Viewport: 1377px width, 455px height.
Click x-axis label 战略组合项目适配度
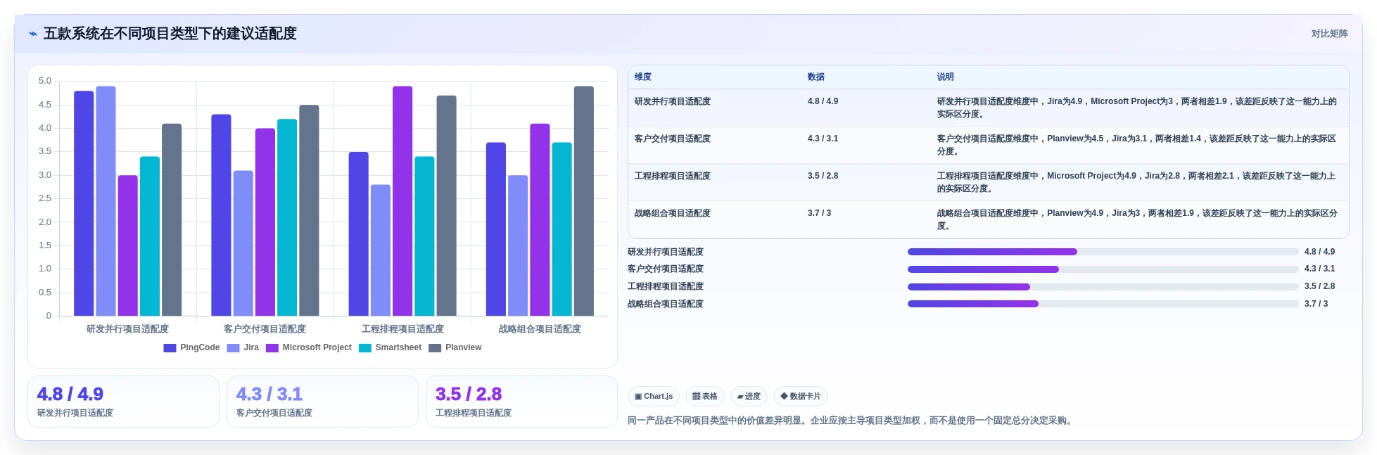click(540, 329)
